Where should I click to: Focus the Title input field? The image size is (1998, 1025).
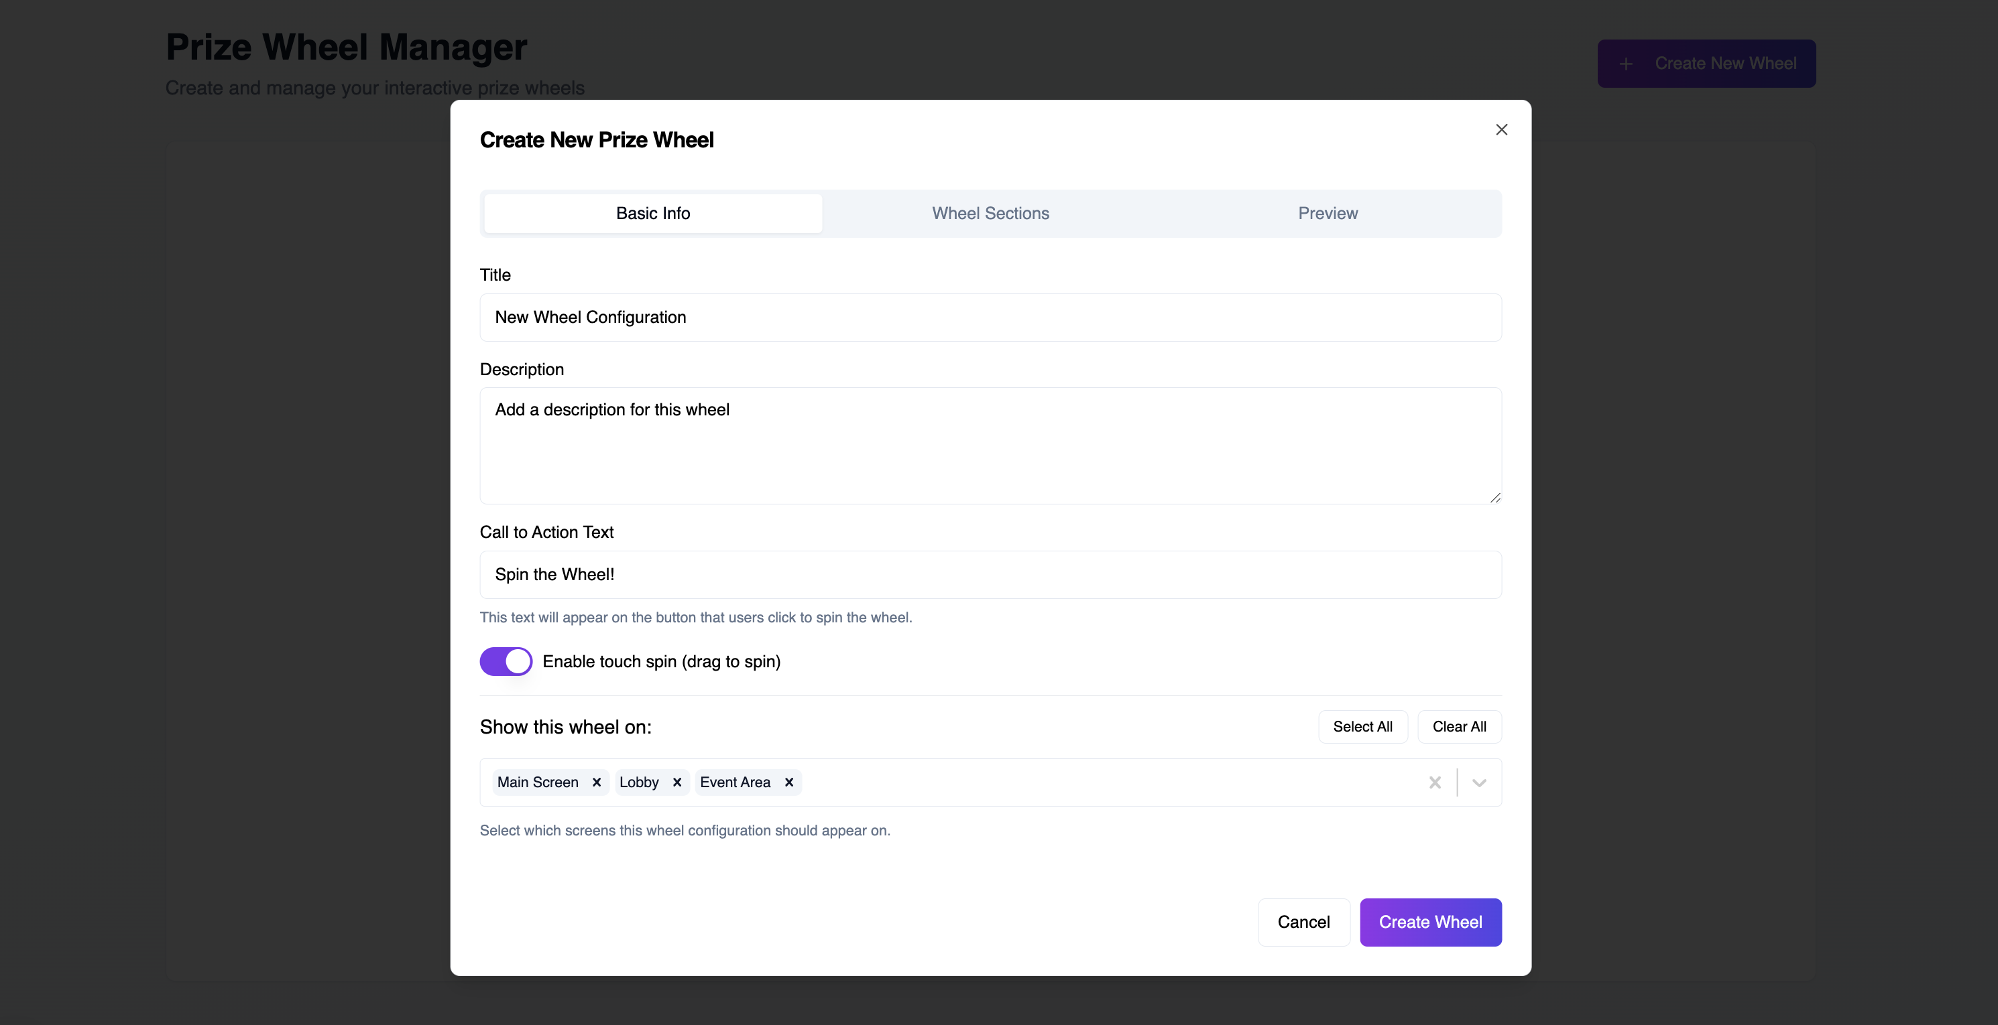pos(990,317)
